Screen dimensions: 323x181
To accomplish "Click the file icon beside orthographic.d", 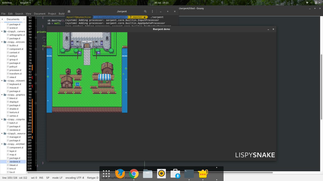I will click(x=7, y=35).
